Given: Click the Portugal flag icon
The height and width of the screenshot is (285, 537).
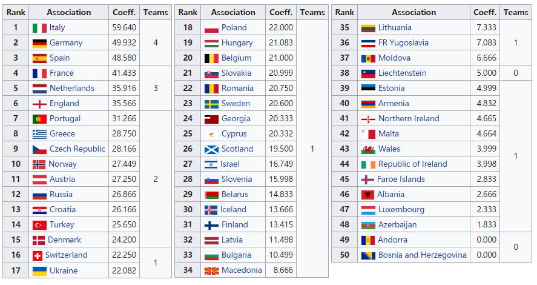Looking at the screenshot, I should click(x=39, y=119).
